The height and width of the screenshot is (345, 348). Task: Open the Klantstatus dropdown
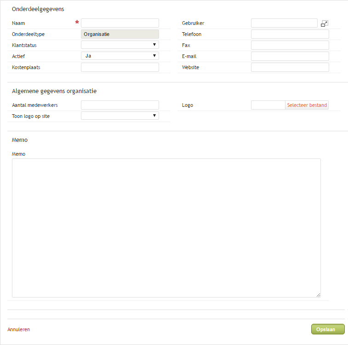[120, 45]
